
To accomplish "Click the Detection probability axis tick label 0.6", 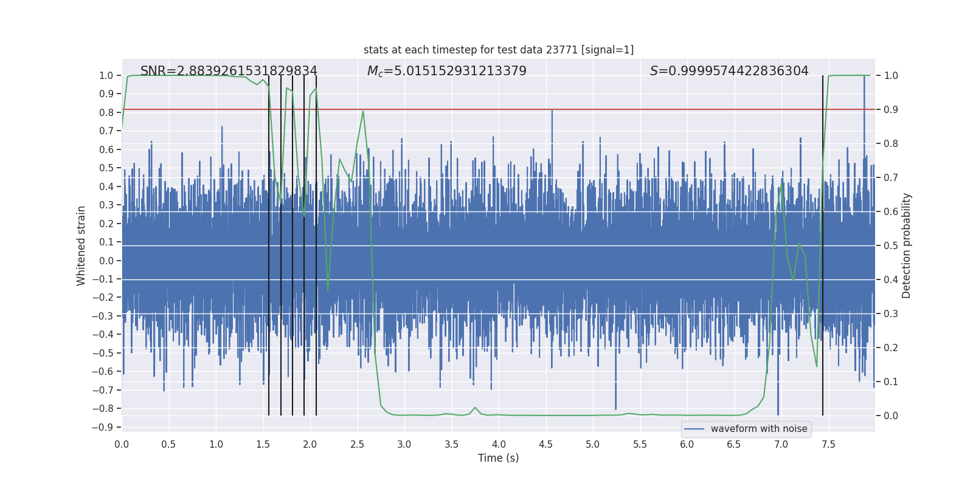I will coord(891,211).
